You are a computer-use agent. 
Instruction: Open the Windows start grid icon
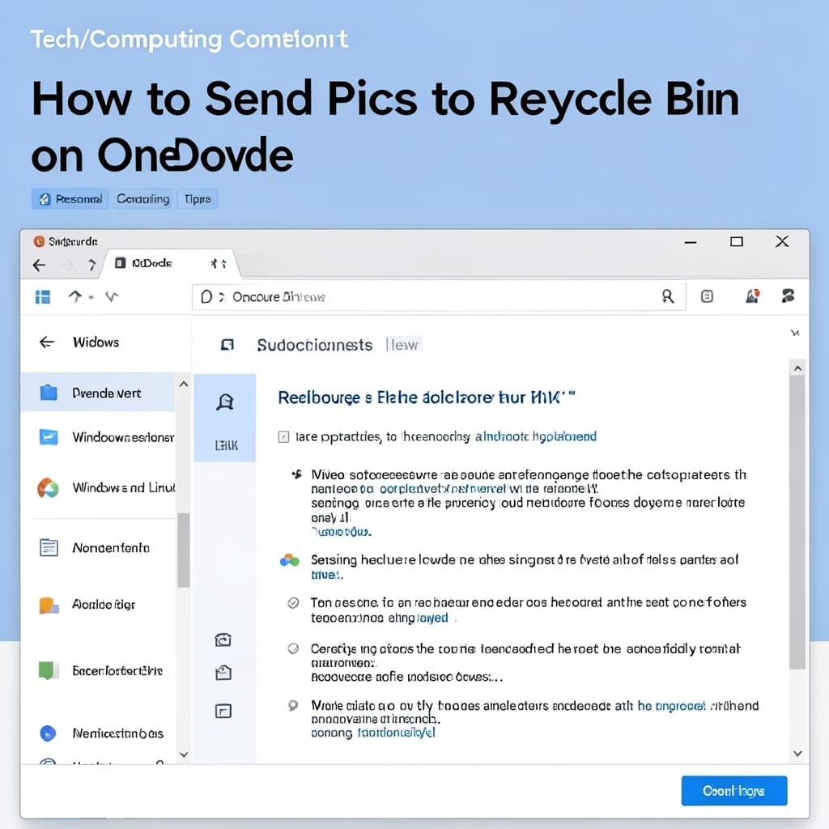point(42,296)
